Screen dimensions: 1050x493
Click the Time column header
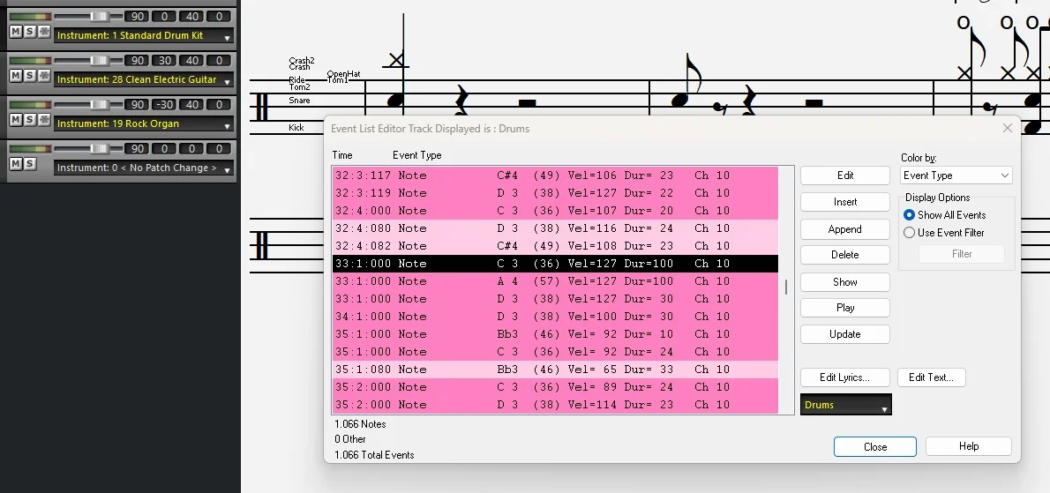pyautogui.click(x=342, y=155)
